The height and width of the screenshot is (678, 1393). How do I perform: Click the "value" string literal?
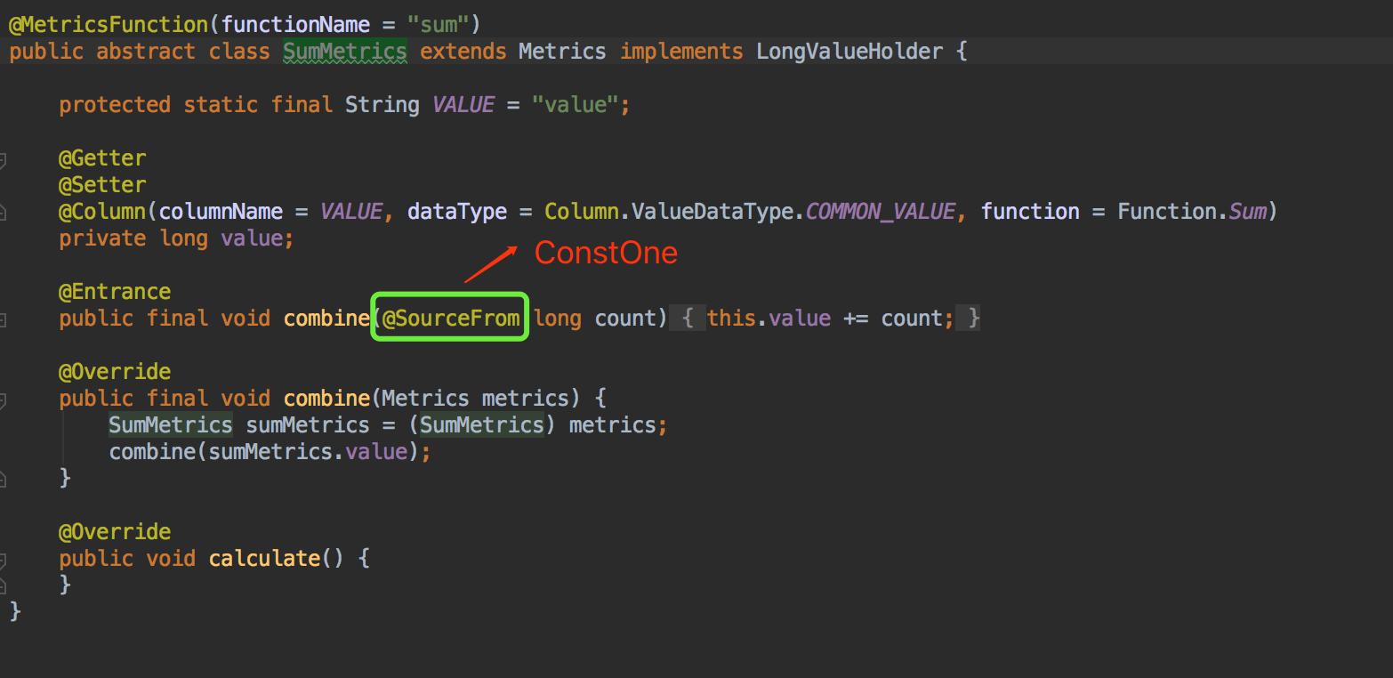click(575, 104)
